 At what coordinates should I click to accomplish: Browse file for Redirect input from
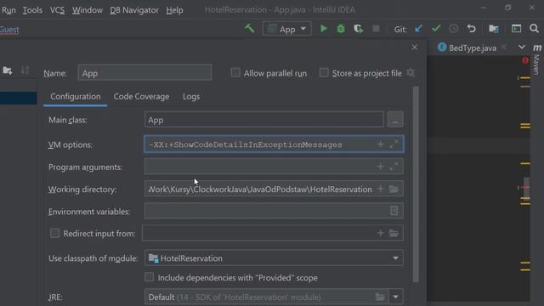394,233
